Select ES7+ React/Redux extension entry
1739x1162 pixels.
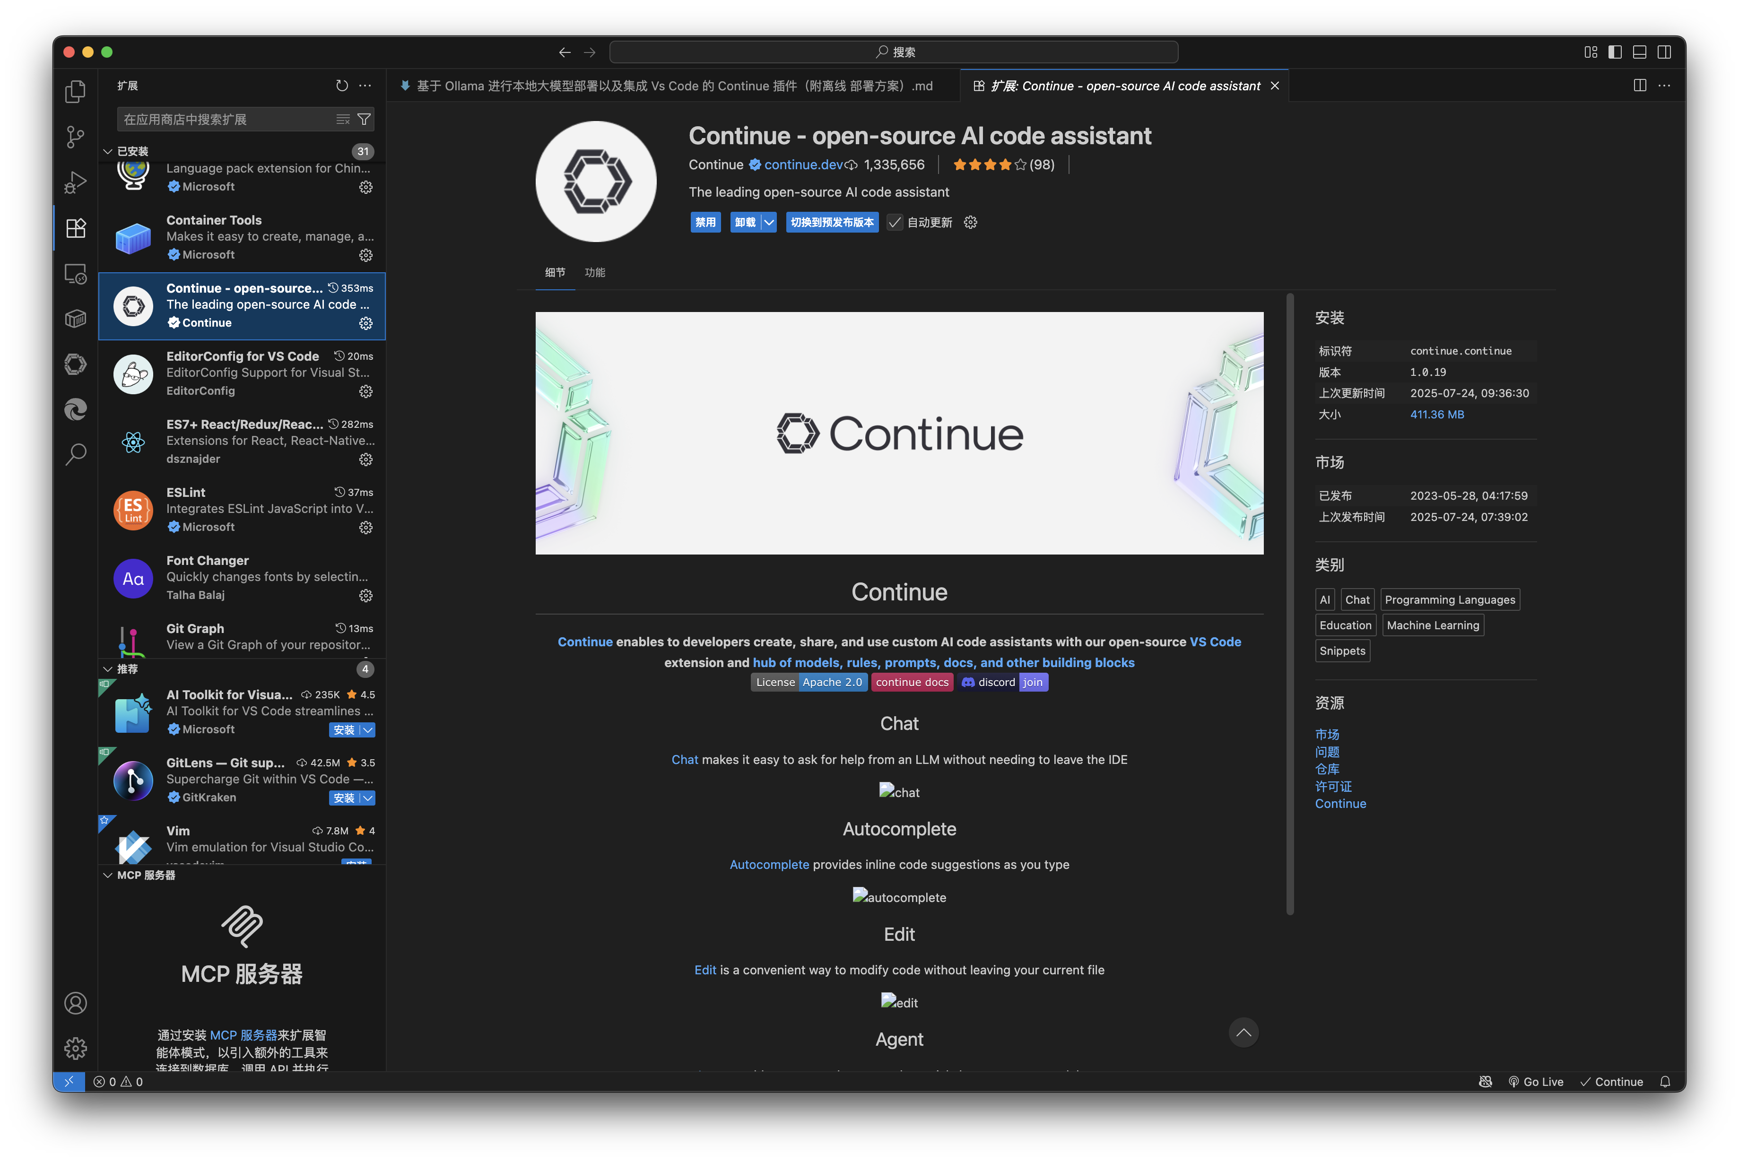click(242, 442)
